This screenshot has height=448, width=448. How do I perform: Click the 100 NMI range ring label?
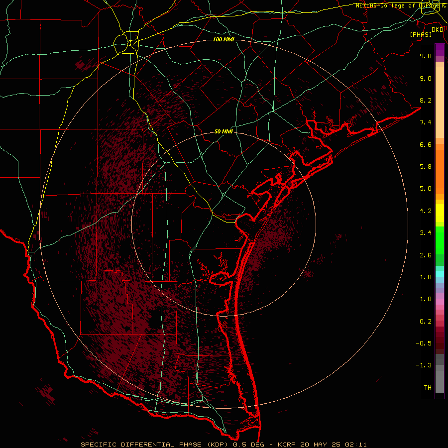pos(224,39)
